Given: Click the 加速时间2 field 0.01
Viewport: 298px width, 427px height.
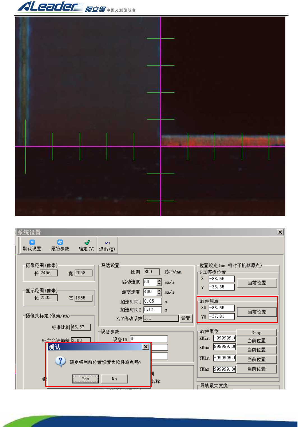Looking at the screenshot, I should tap(153, 310).
